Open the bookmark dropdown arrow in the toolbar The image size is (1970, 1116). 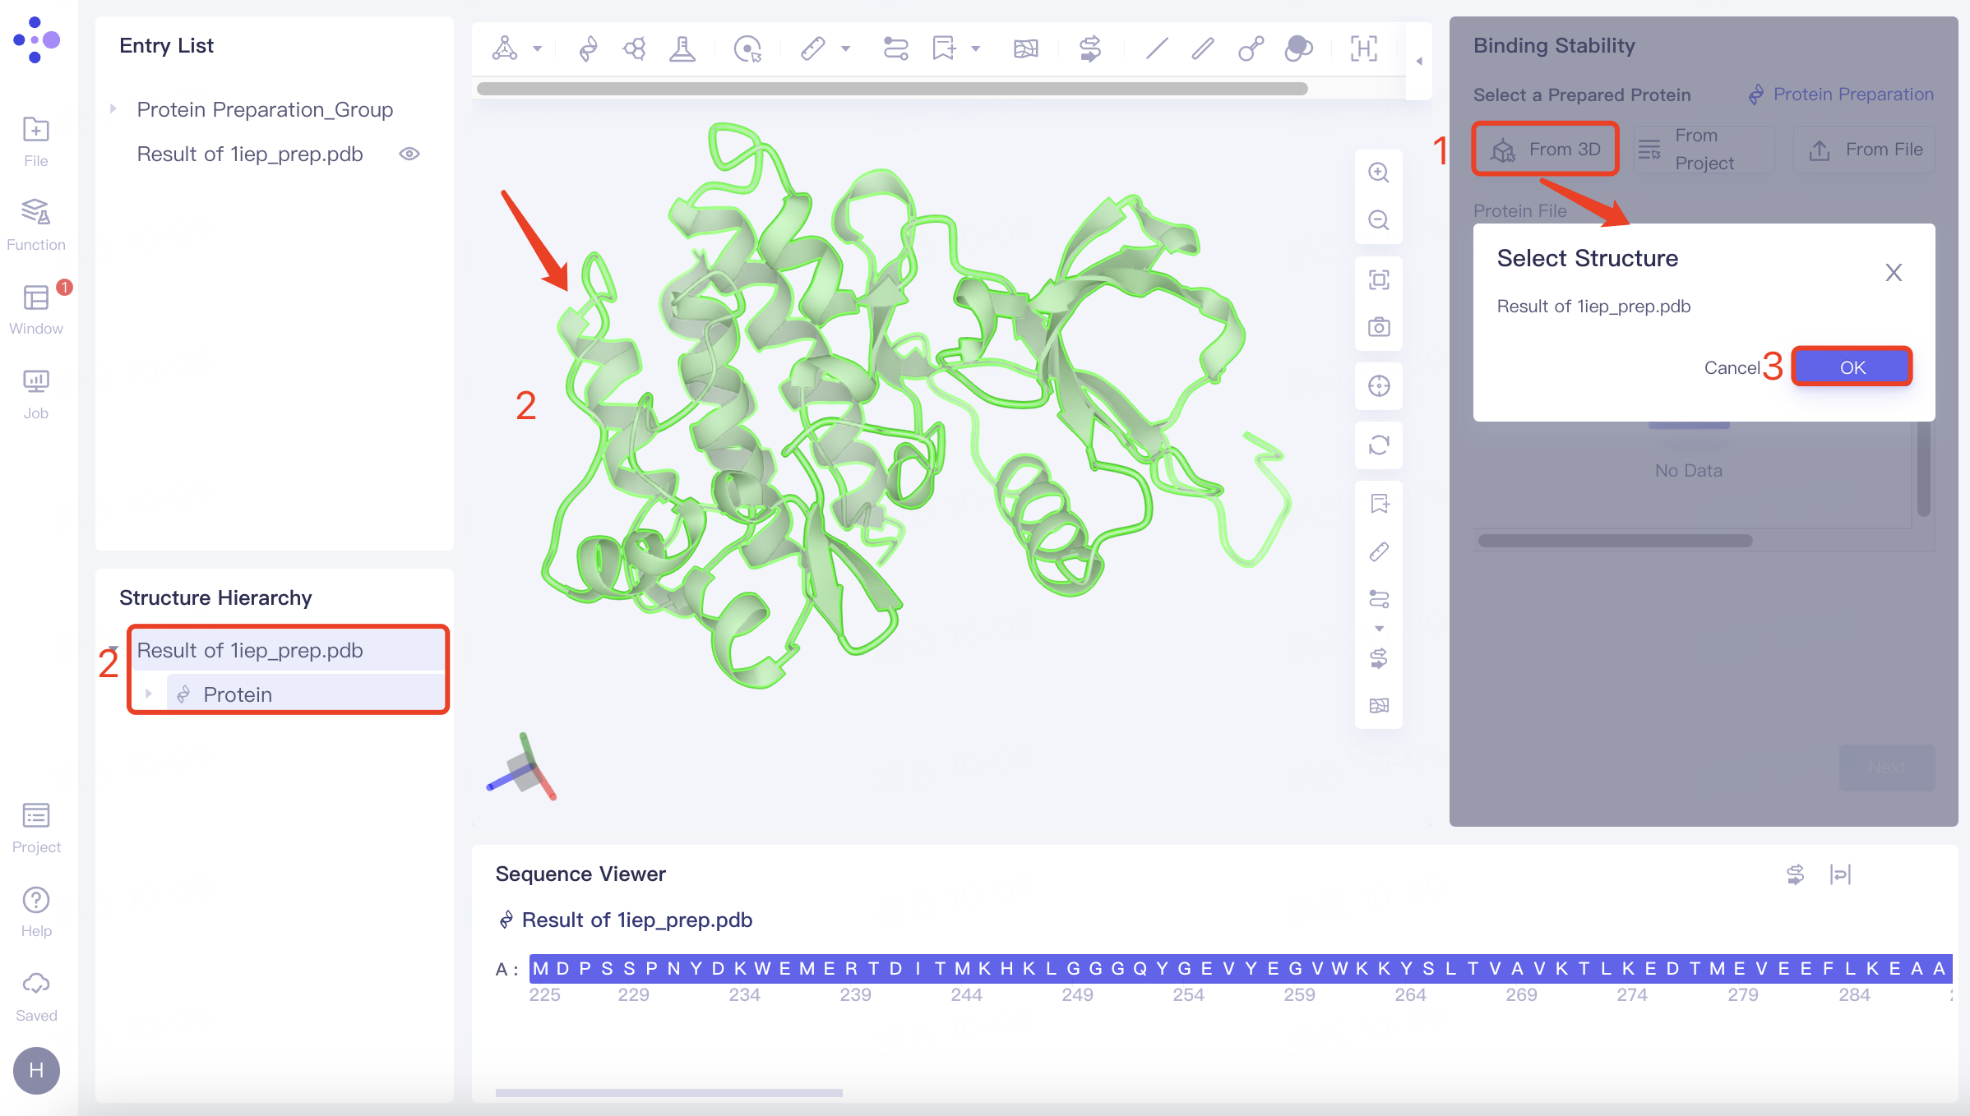[976, 49]
